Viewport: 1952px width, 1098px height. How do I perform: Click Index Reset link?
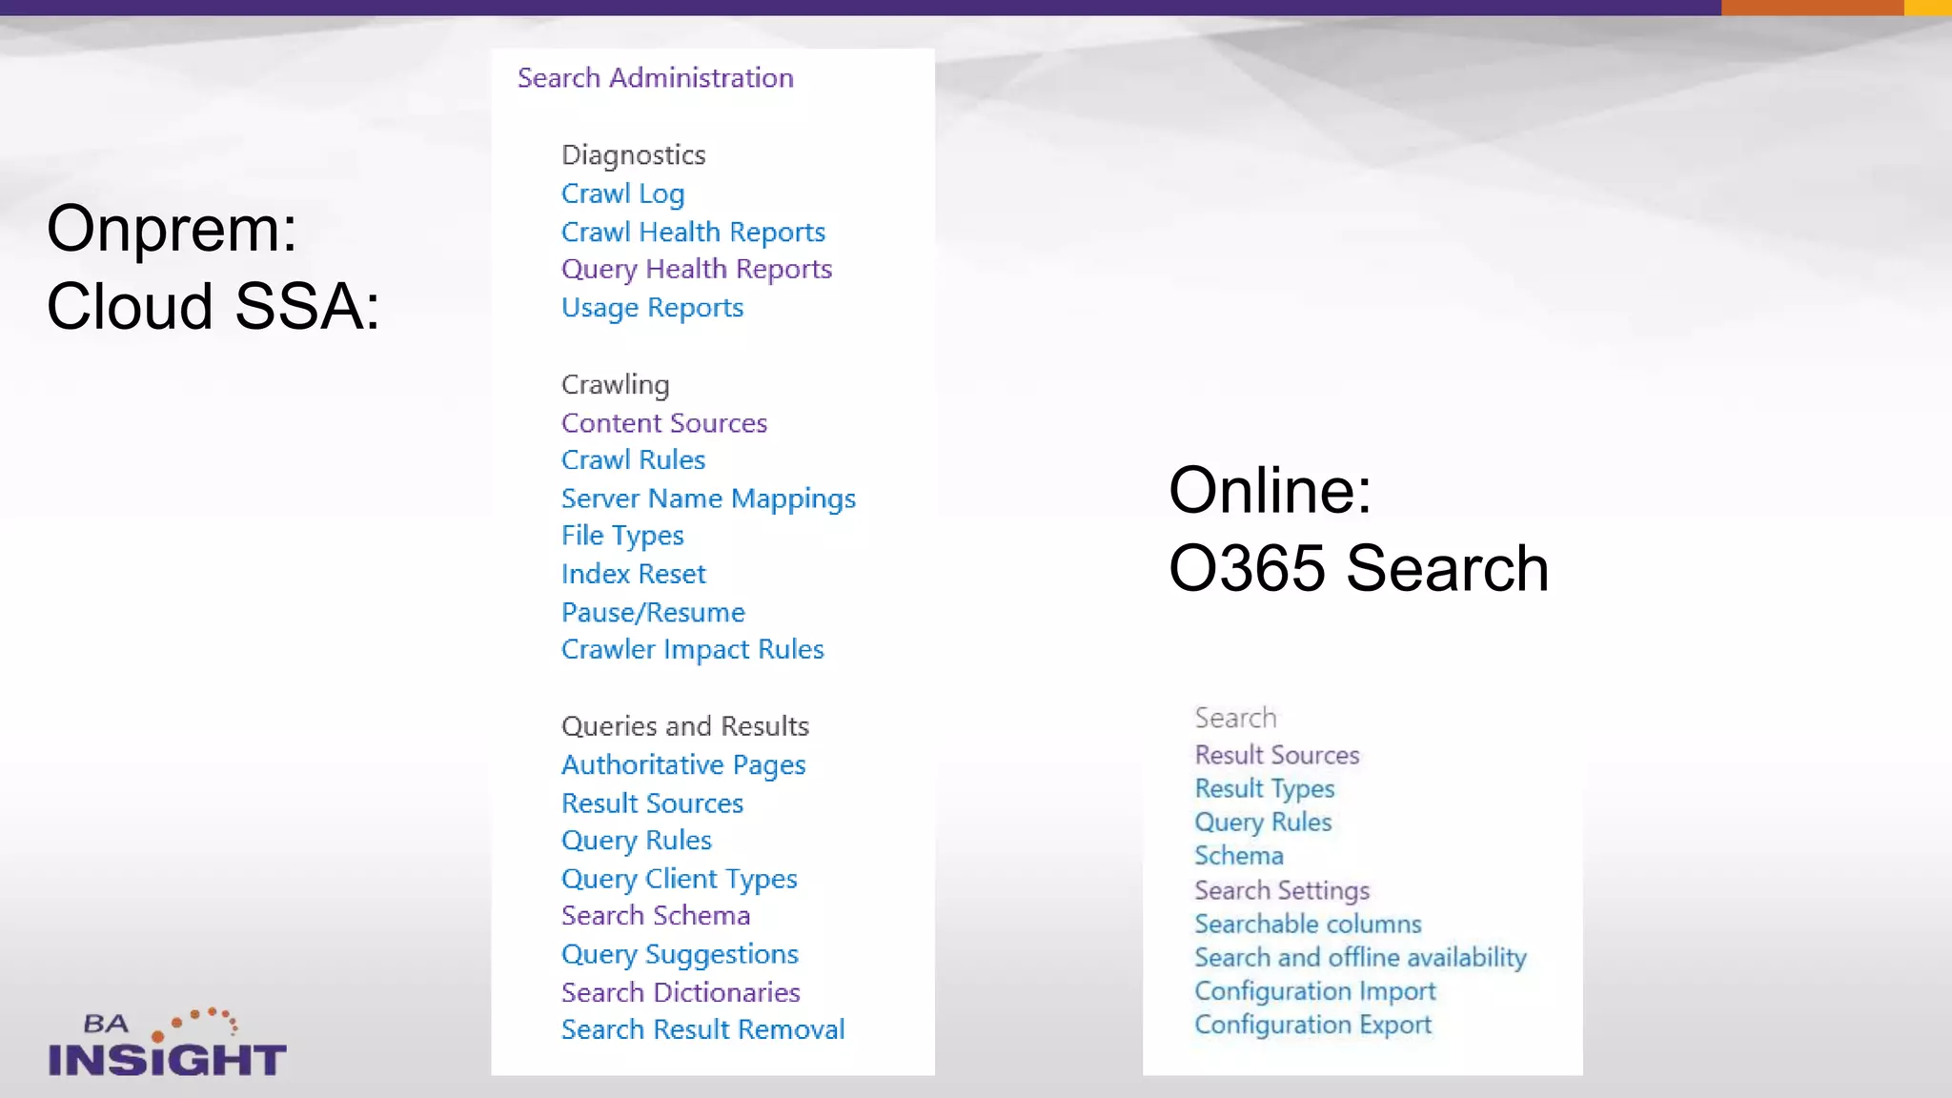(633, 574)
